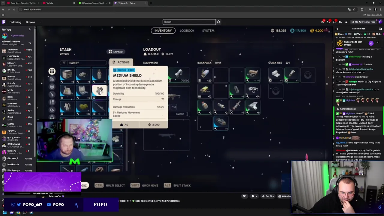The height and width of the screenshot is (216, 384).
Task: Open zackrawrr channel in the sidebar
Action: 18,51
